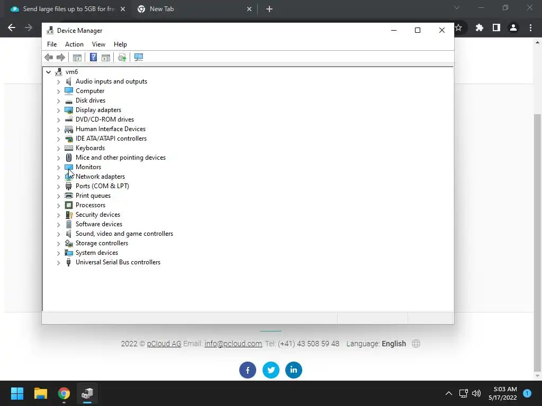Click the System devices icon

click(69, 253)
